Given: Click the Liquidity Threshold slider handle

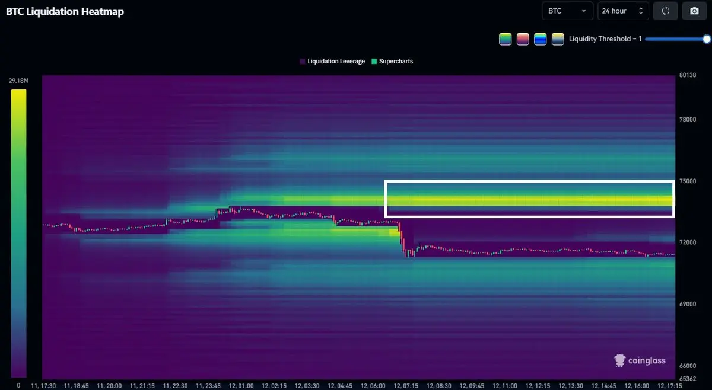Looking at the screenshot, I should 706,39.
